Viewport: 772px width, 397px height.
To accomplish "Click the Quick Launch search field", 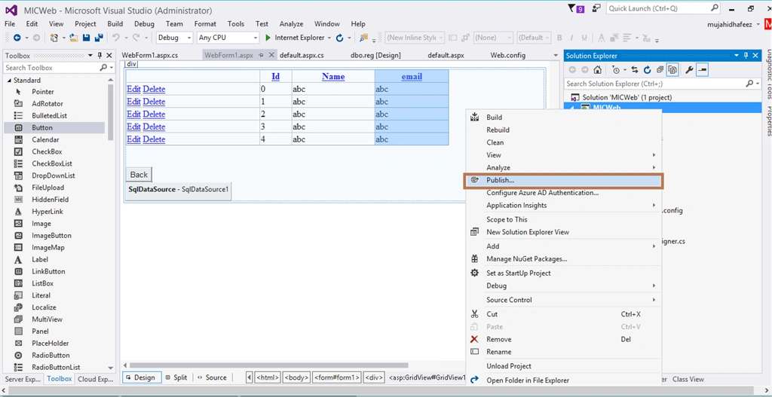I will (x=657, y=8).
